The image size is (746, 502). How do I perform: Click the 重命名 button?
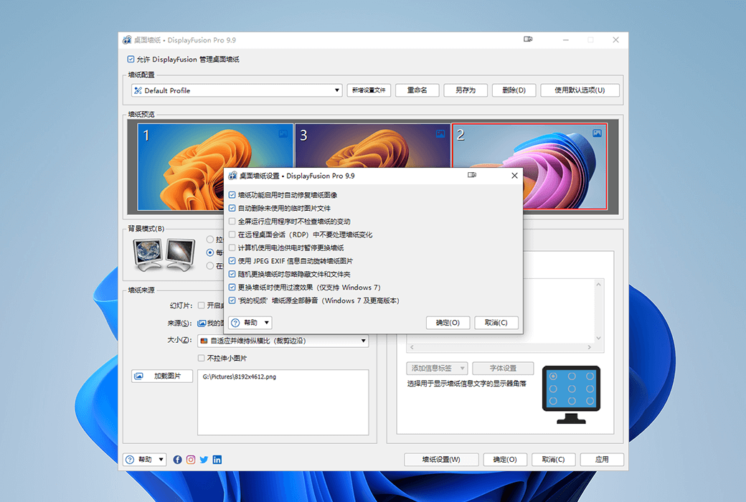417,90
